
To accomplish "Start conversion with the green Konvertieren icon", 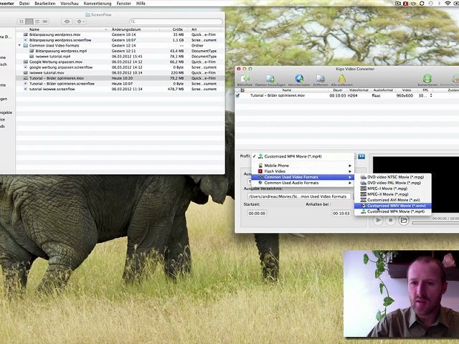I will tap(427, 79).
